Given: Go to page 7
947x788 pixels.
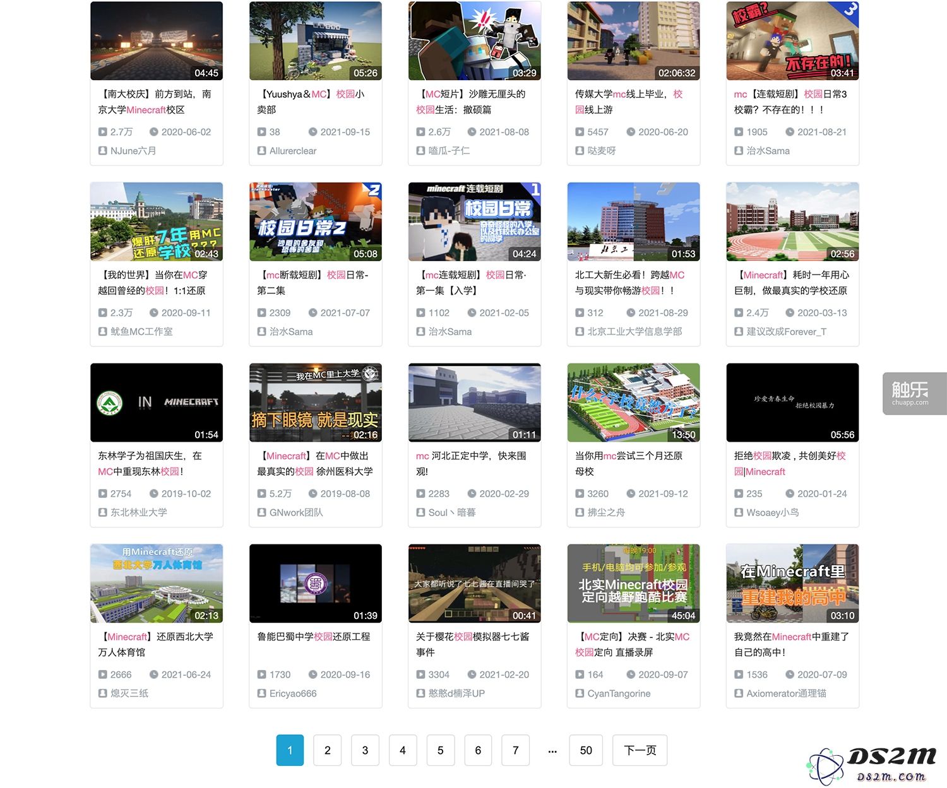Looking at the screenshot, I should click(516, 751).
